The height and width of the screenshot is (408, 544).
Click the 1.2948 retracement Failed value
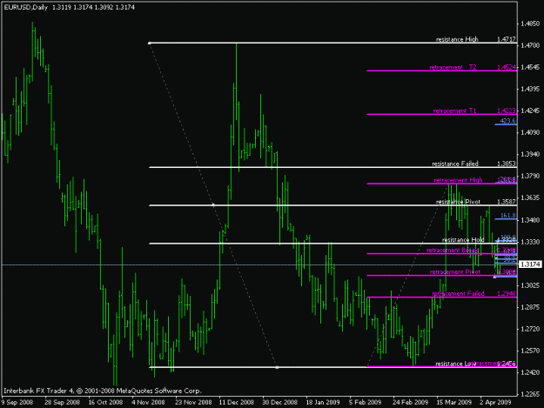pyautogui.click(x=507, y=294)
